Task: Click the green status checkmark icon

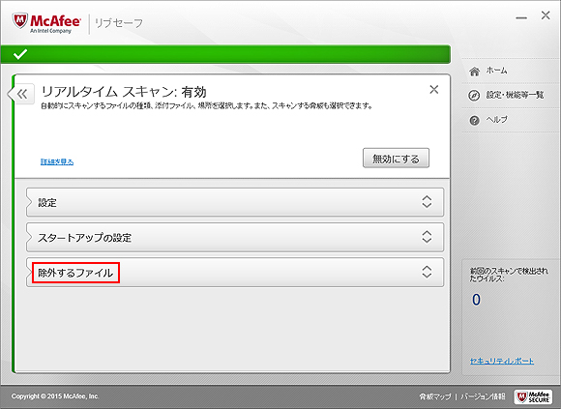Action: click(20, 54)
